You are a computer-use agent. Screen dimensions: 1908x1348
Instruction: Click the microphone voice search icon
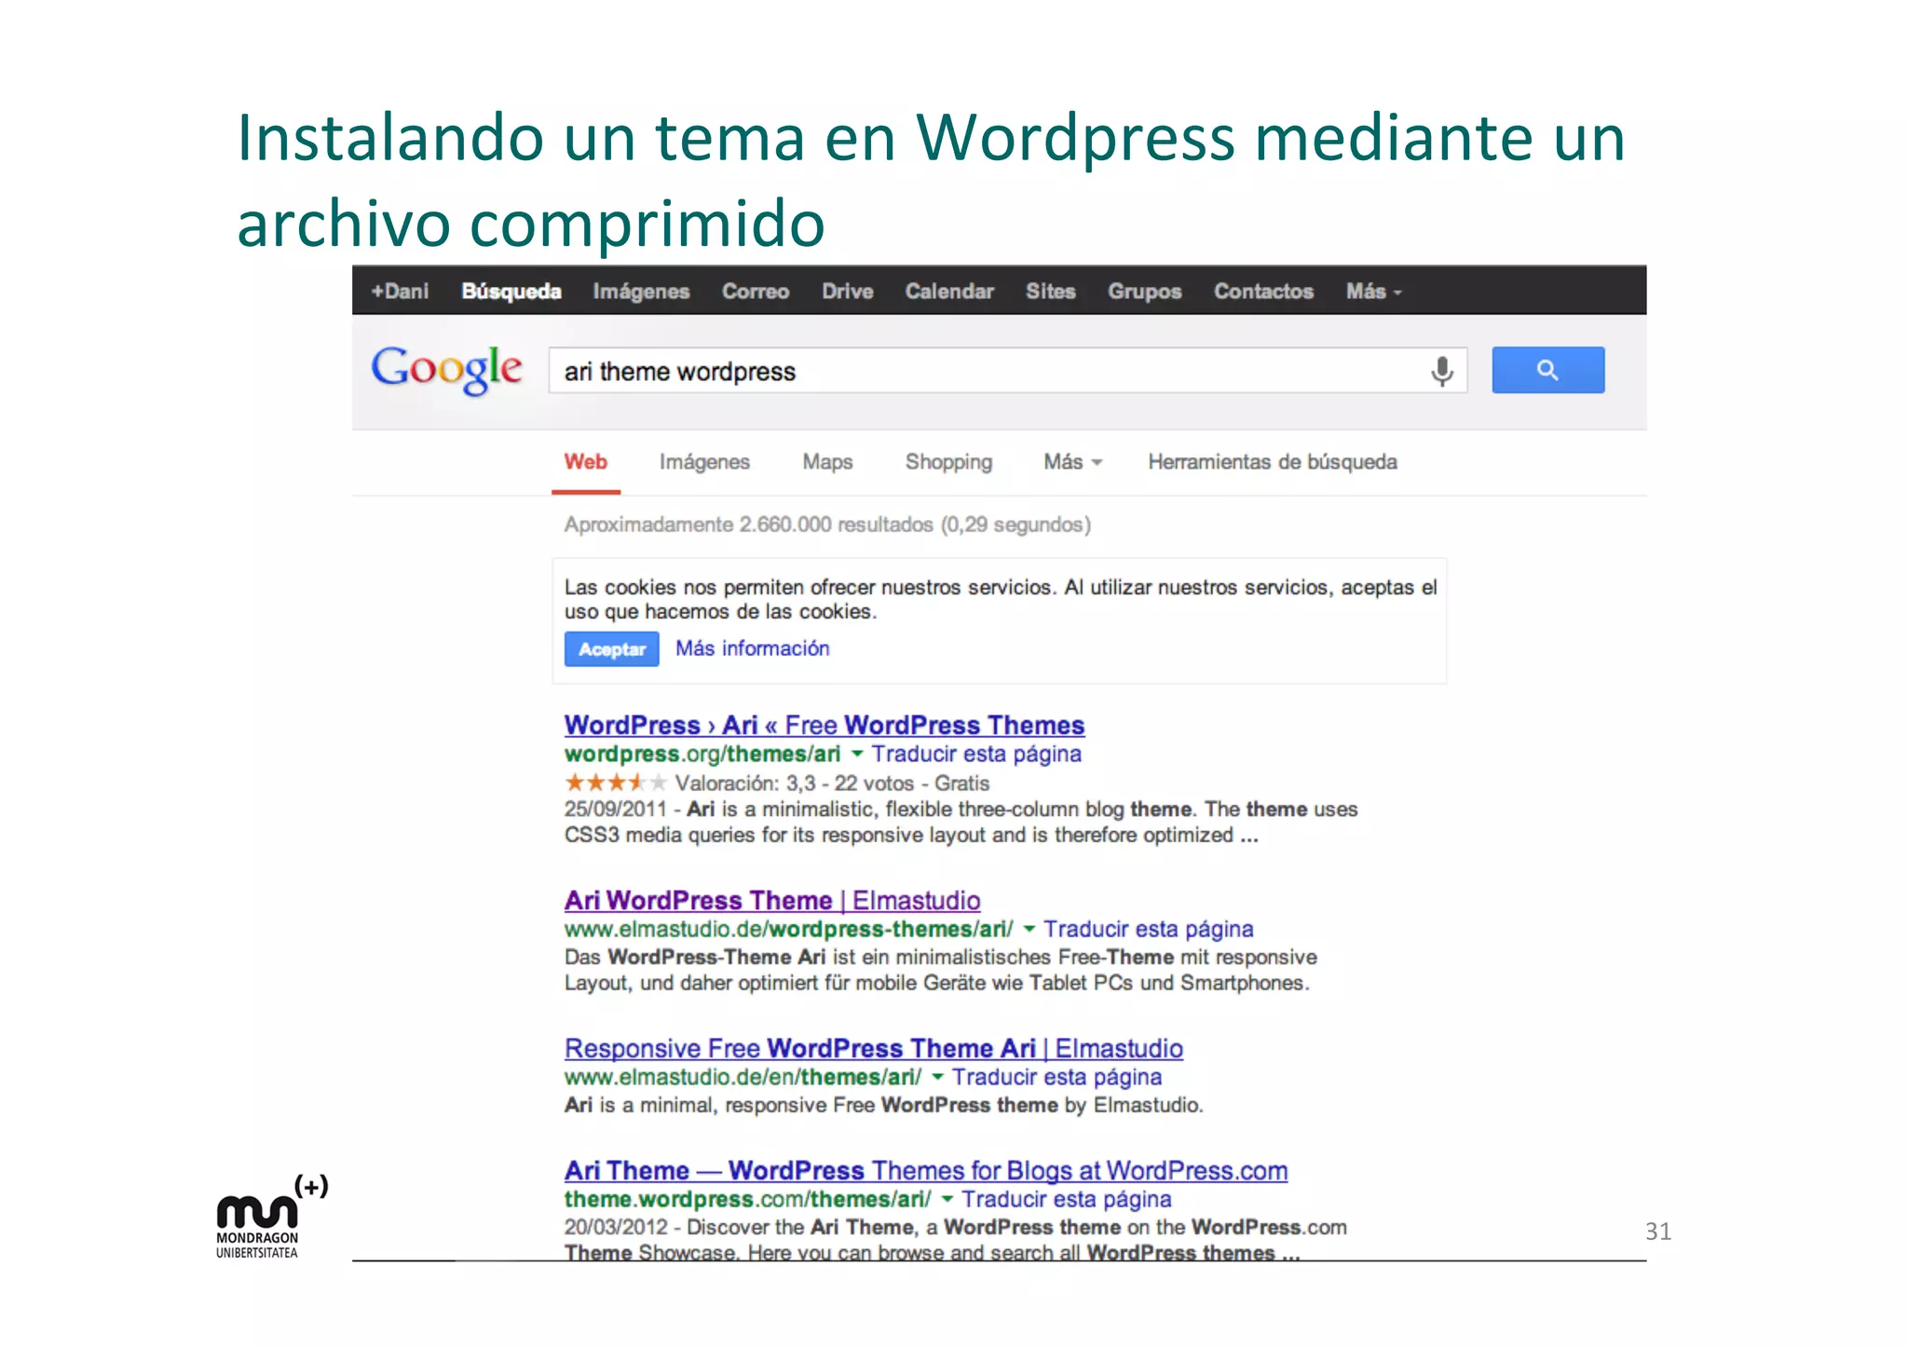(x=1441, y=371)
